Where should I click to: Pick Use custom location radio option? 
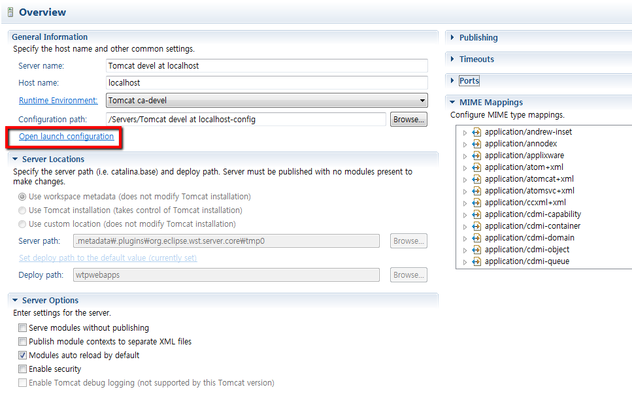[22, 224]
